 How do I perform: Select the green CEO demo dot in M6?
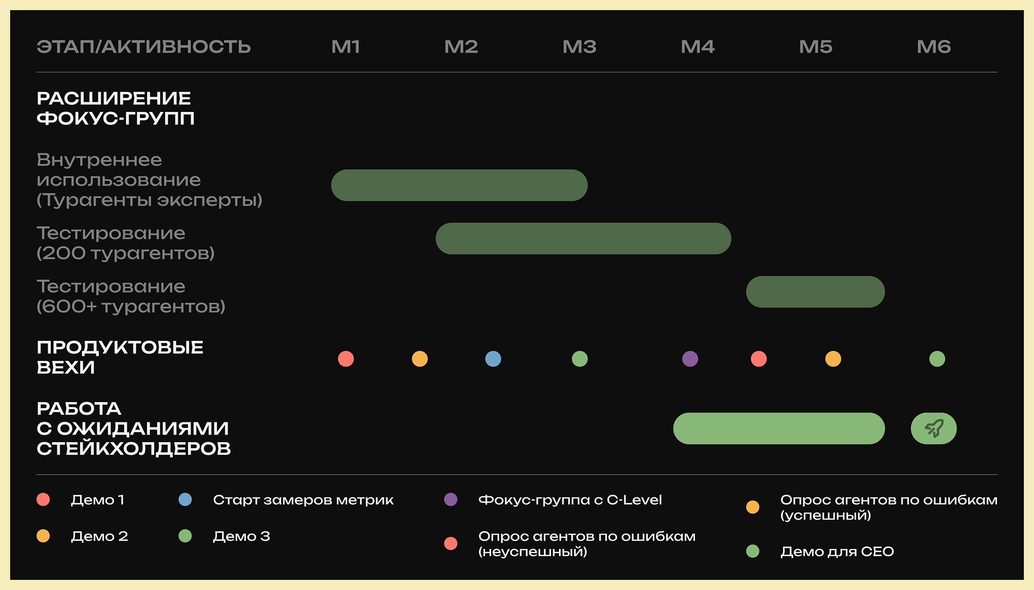937,359
